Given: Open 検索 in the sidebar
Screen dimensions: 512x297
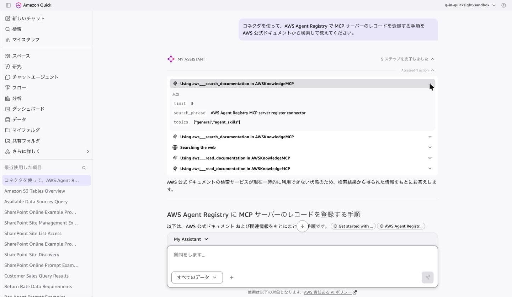Looking at the screenshot, I should coord(13,29).
